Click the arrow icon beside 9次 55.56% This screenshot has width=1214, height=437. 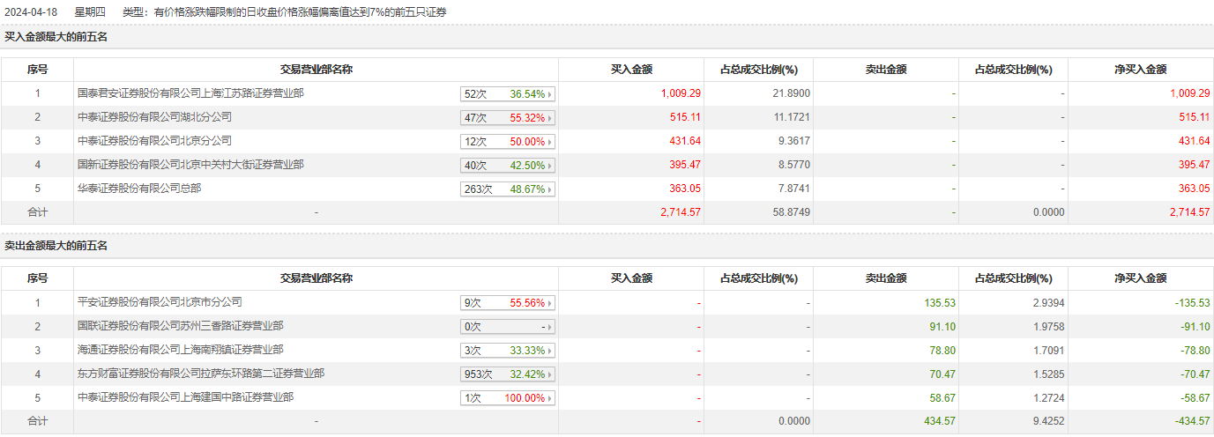551,303
